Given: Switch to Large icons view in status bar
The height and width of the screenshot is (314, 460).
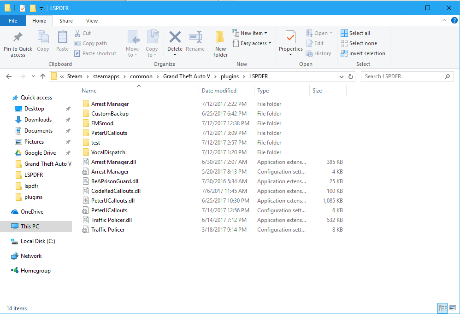Looking at the screenshot, I should pos(453,308).
